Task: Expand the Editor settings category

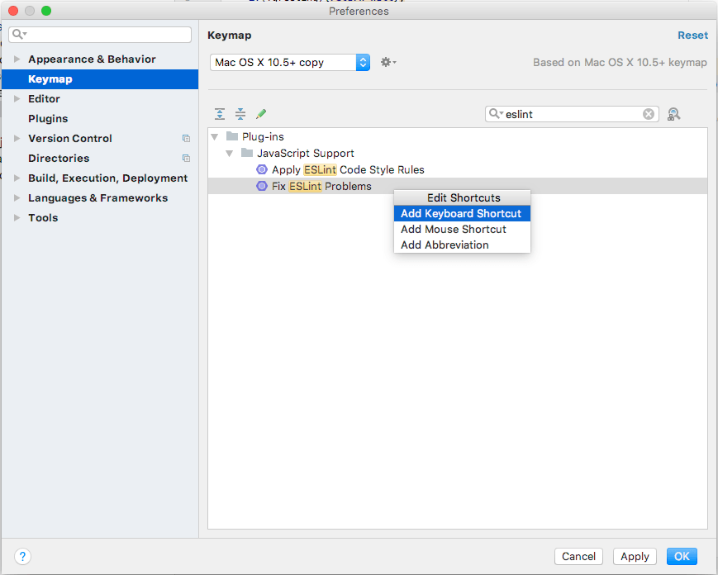Action: (x=18, y=98)
